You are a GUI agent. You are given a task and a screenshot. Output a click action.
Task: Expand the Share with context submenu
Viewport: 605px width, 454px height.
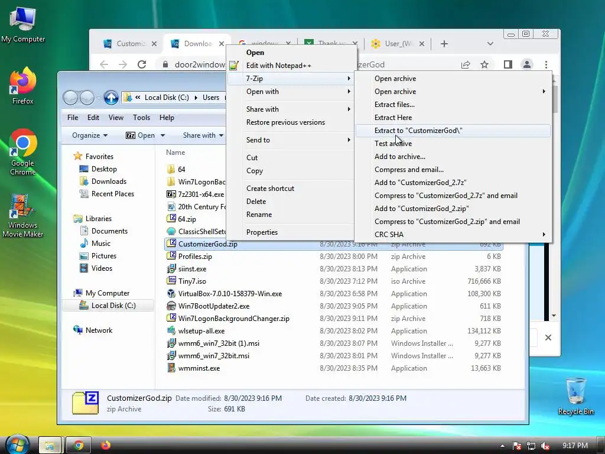tap(290, 109)
